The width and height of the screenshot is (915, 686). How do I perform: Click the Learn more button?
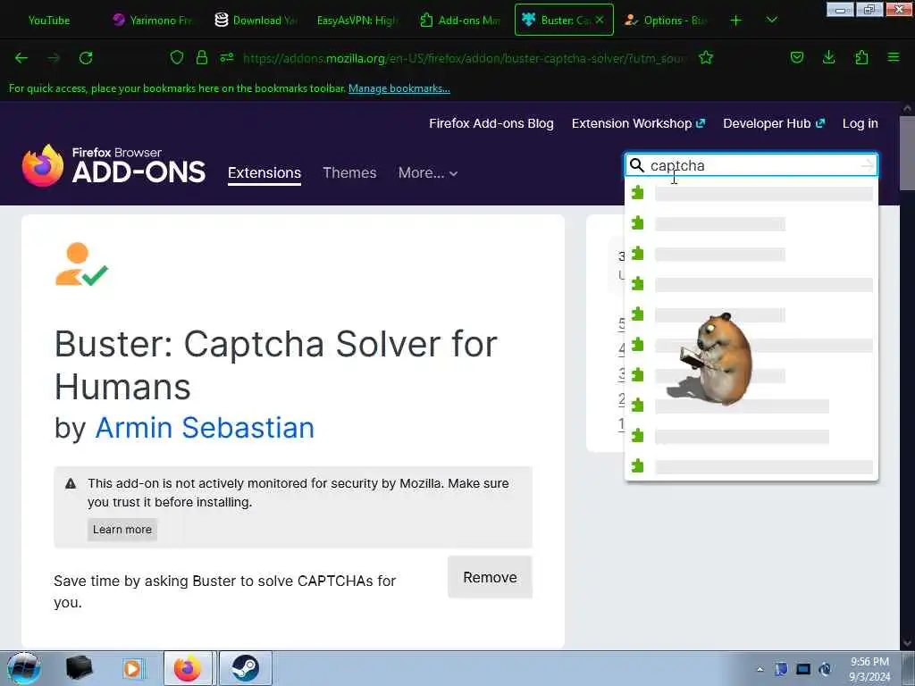click(x=122, y=530)
